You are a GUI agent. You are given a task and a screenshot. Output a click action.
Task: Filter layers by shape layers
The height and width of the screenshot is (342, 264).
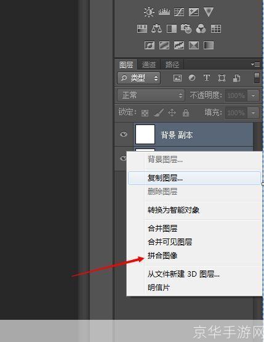222,78
